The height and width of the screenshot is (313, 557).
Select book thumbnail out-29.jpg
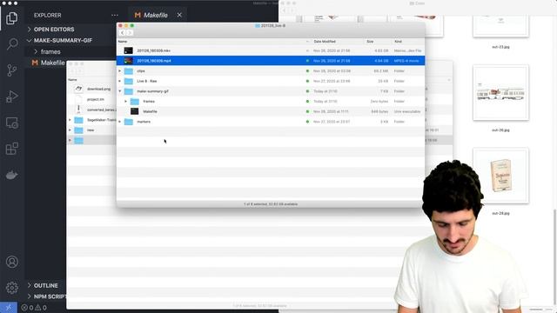[x=500, y=176]
